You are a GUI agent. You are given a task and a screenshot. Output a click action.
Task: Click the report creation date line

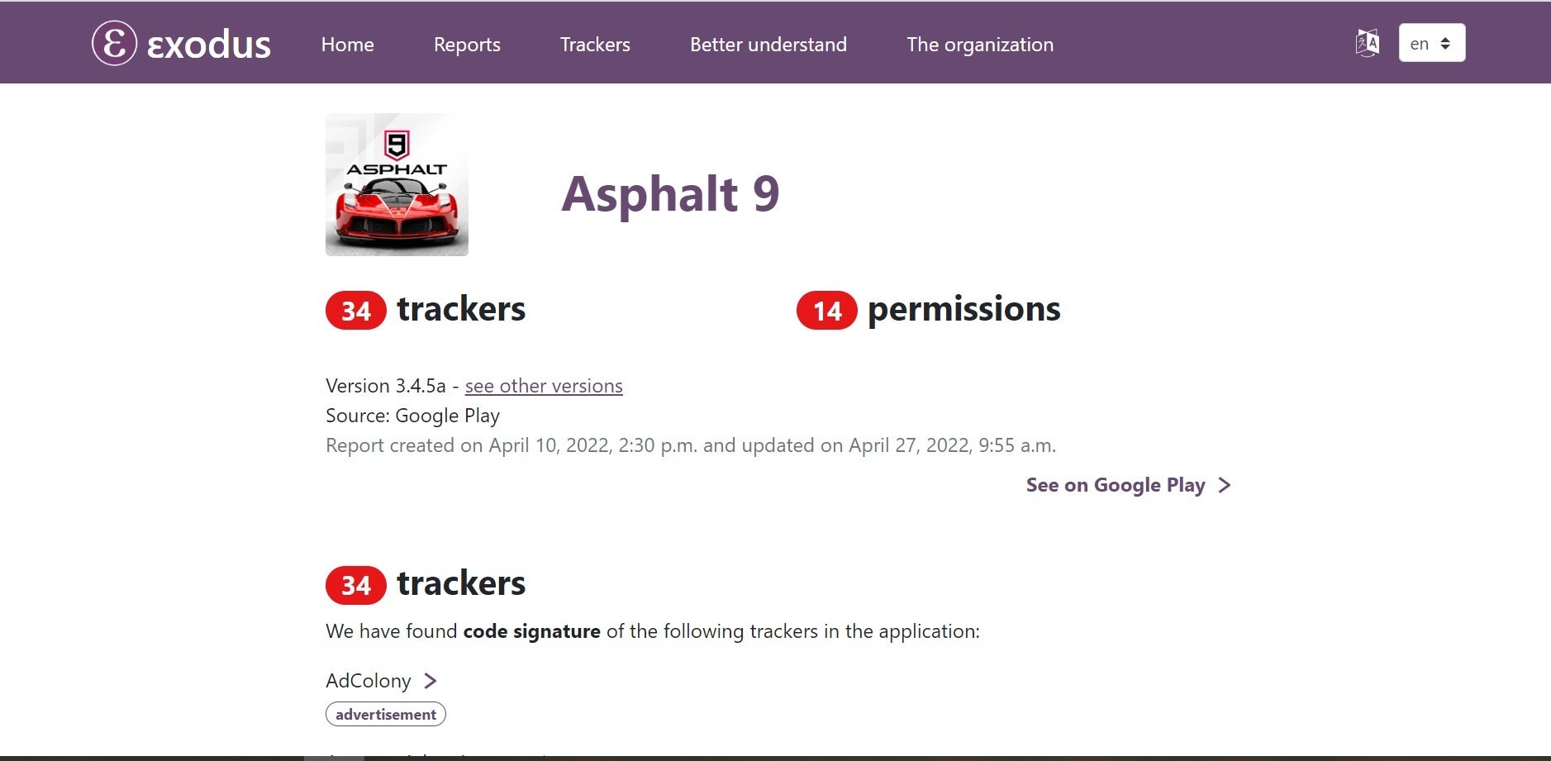tap(691, 445)
